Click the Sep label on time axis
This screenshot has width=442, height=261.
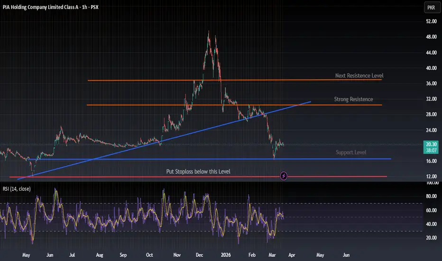[x=123, y=255]
